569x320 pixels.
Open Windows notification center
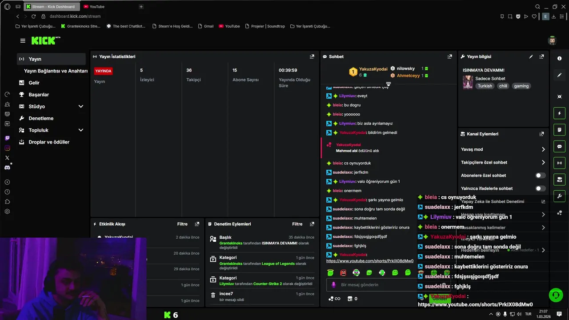pyautogui.click(x=559, y=314)
